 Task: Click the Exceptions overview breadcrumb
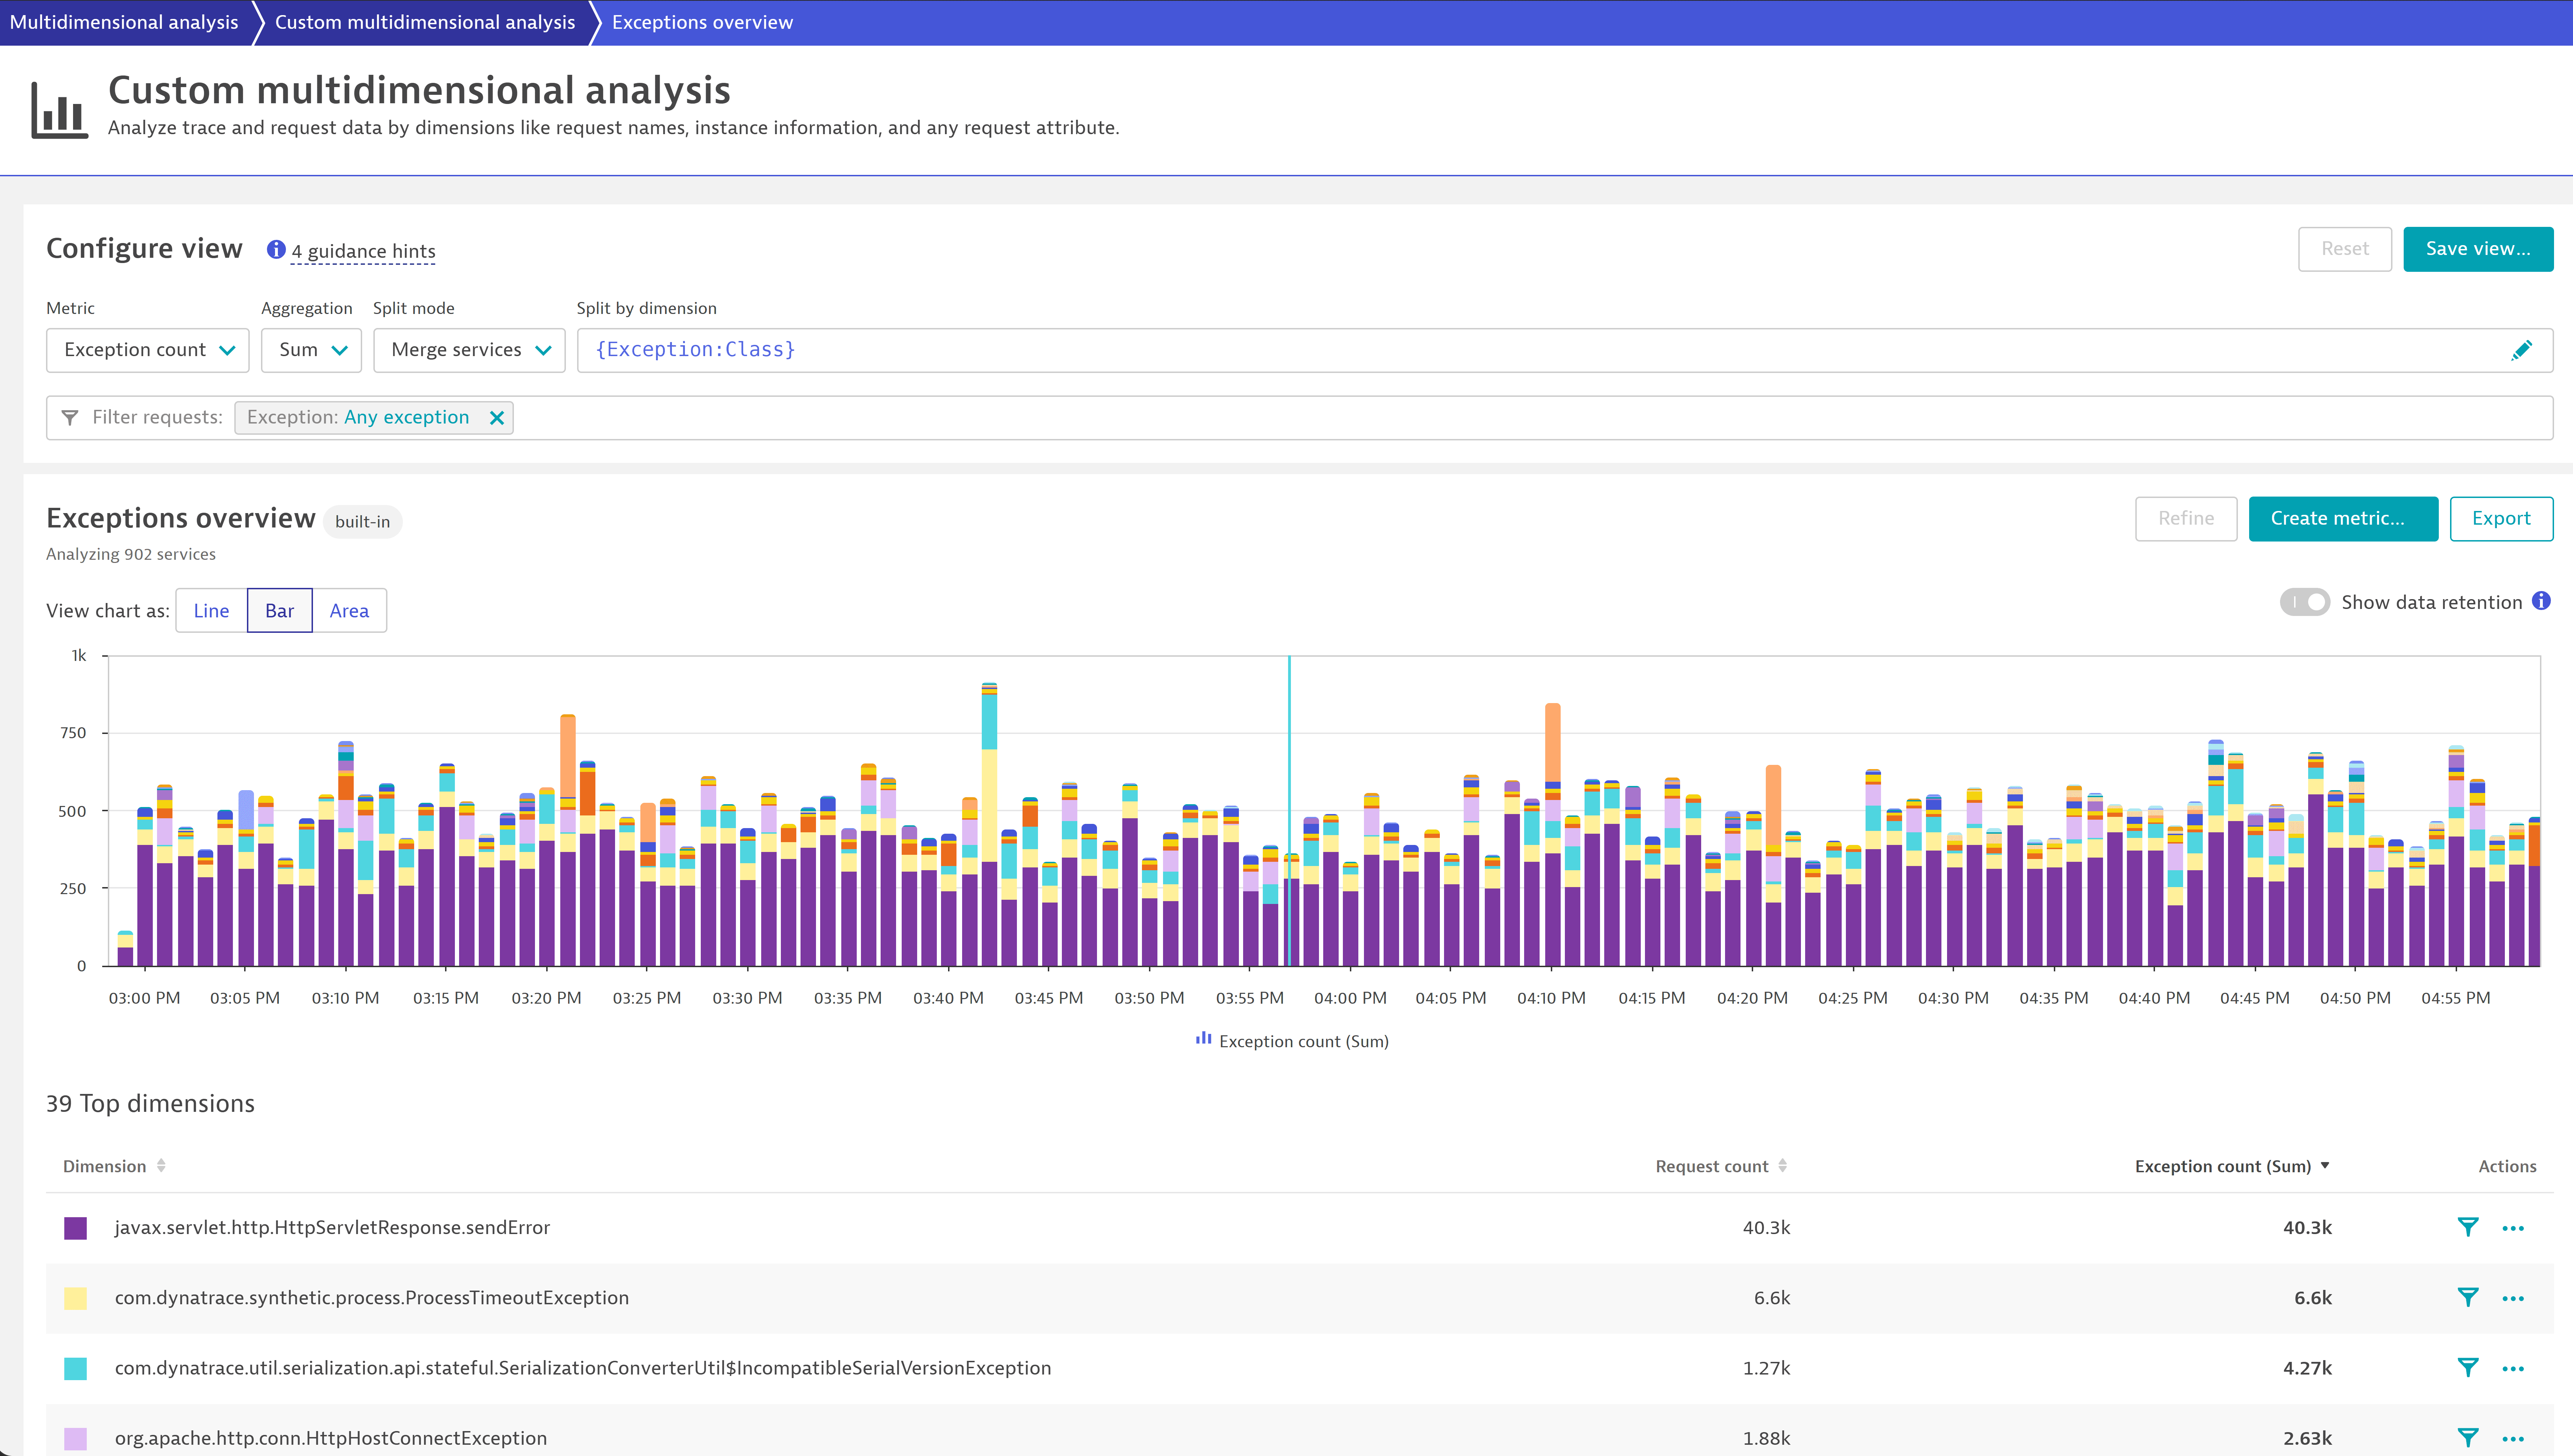(x=702, y=22)
